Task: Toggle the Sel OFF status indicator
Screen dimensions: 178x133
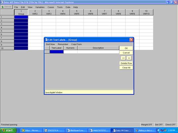Action: 159,125
